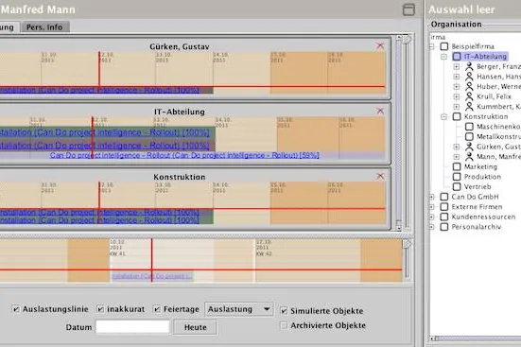Check the Can Do GmbH checkbox
This screenshot has height=347, width=521.
coord(444,197)
